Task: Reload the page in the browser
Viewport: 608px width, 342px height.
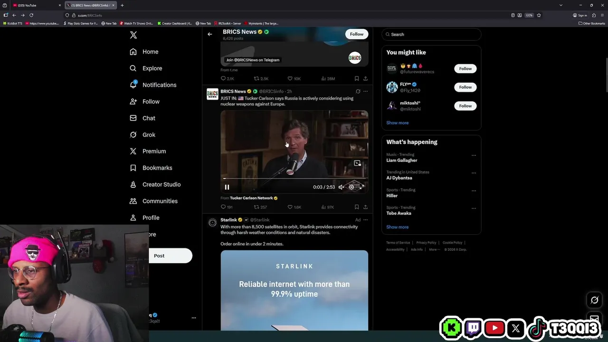Action: click(31, 15)
